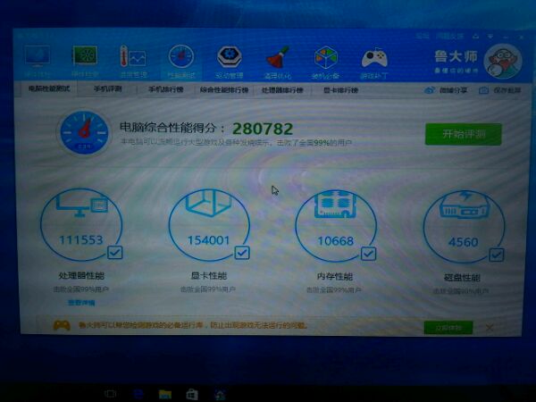Switch to 综合性能排行榜 tab
Image resolution: width=536 pixels, height=402 pixels.
point(224,90)
